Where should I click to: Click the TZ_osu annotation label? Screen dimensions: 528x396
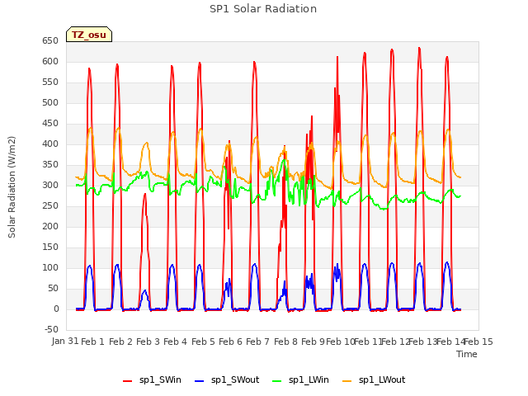89,35
